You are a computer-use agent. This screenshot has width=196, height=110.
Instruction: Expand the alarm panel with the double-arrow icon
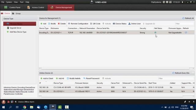point(194,102)
